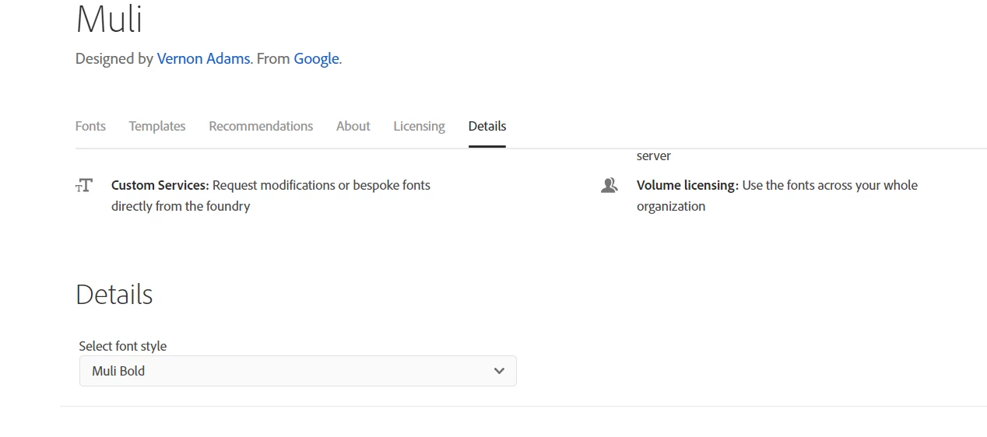Click the Custom Services description text
This screenshot has width=987, height=437.
click(x=271, y=196)
